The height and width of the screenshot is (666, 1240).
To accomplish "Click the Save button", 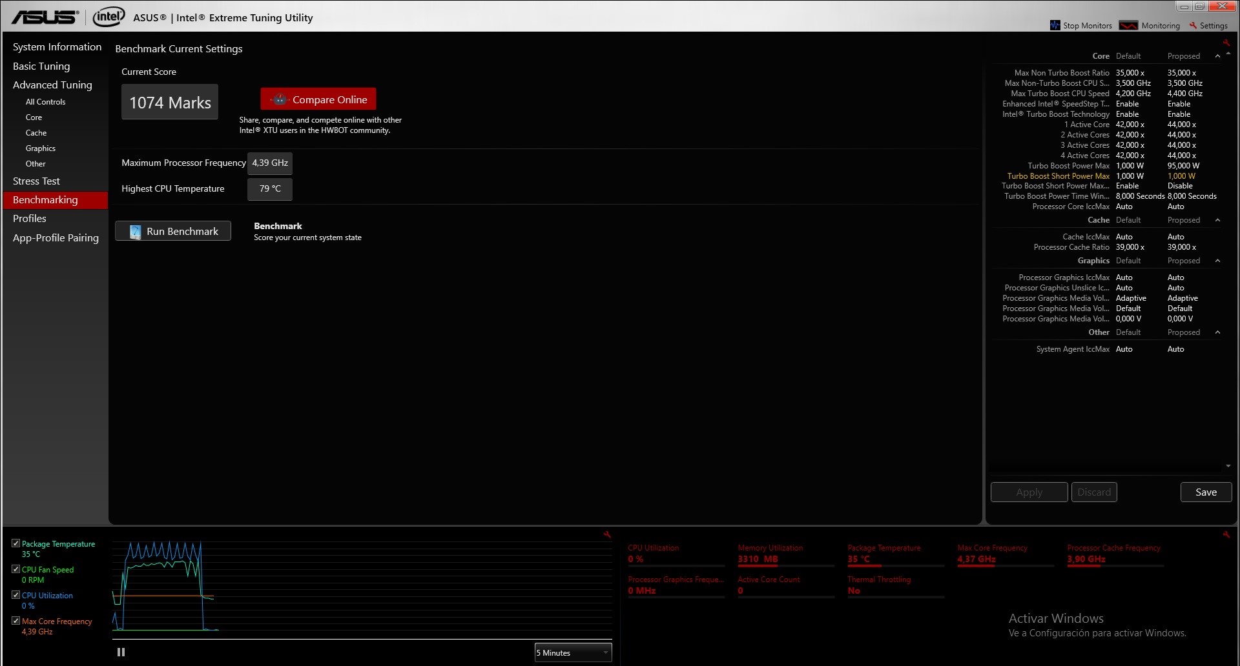I will 1206,492.
